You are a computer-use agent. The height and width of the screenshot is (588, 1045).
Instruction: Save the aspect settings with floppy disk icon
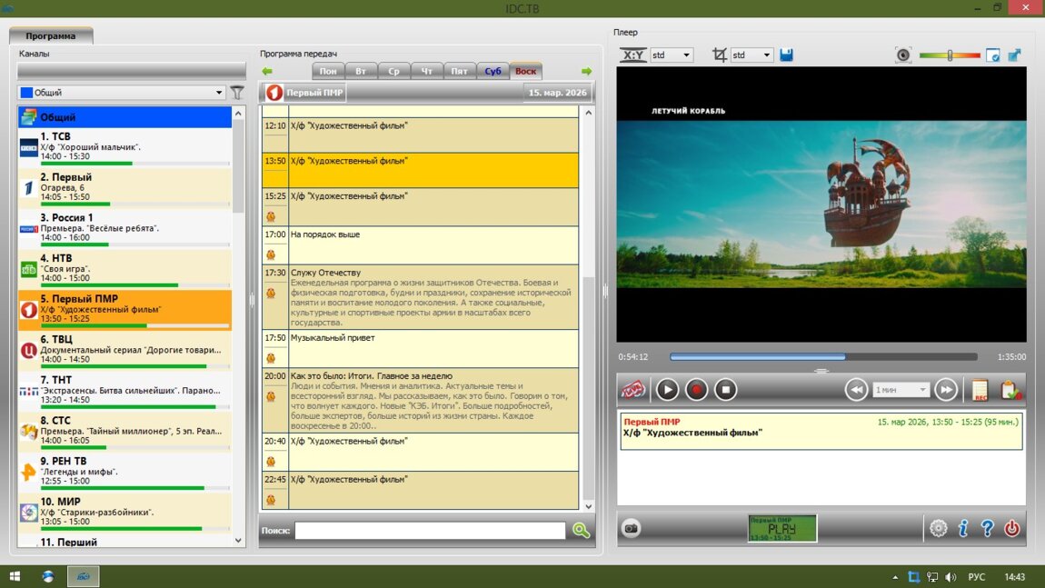tap(786, 55)
